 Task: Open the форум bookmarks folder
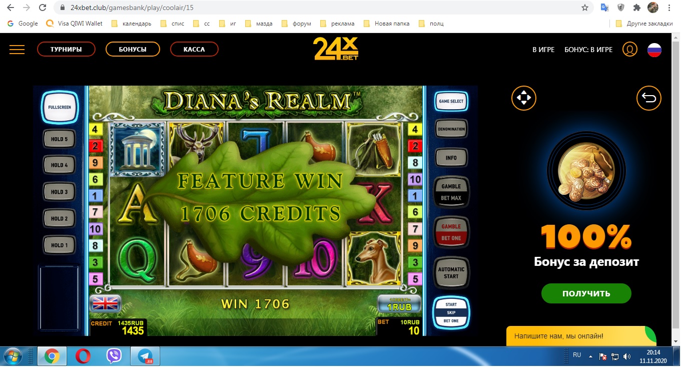click(296, 24)
